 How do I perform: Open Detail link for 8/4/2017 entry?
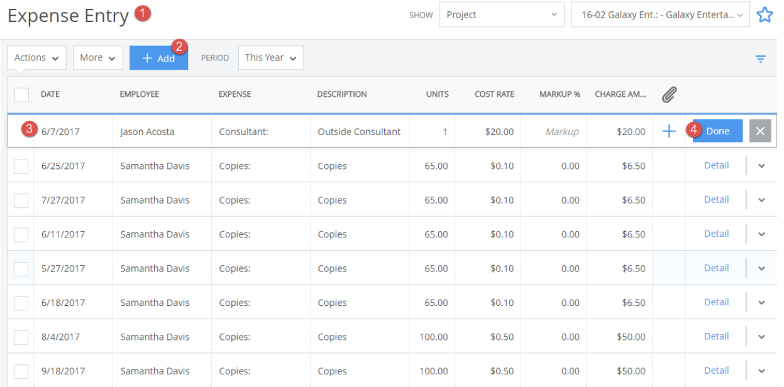(x=716, y=336)
